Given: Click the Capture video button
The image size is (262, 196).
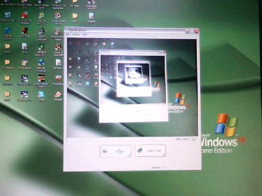Looking at the screenshot, I should [x=150, y=151].
